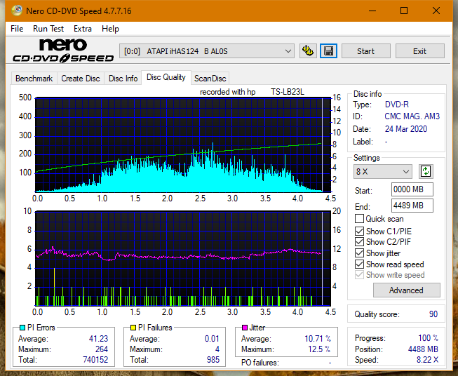The width and height of the screenshot is (458, 376).
Task: Click the PI Failures total 985
Action: [x=213, y=360]
